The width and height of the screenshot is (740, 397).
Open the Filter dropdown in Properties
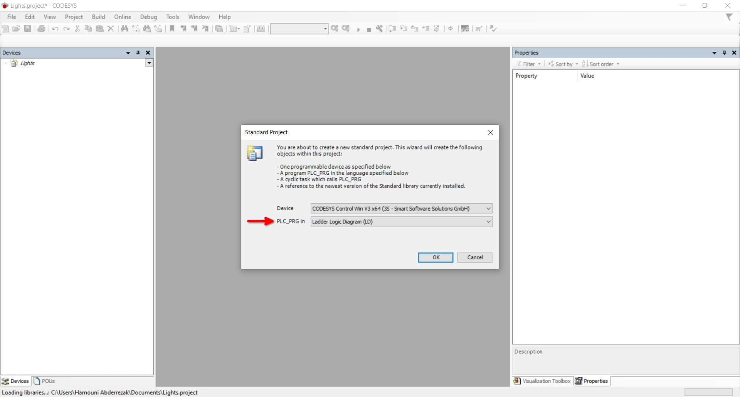point(529,64)
